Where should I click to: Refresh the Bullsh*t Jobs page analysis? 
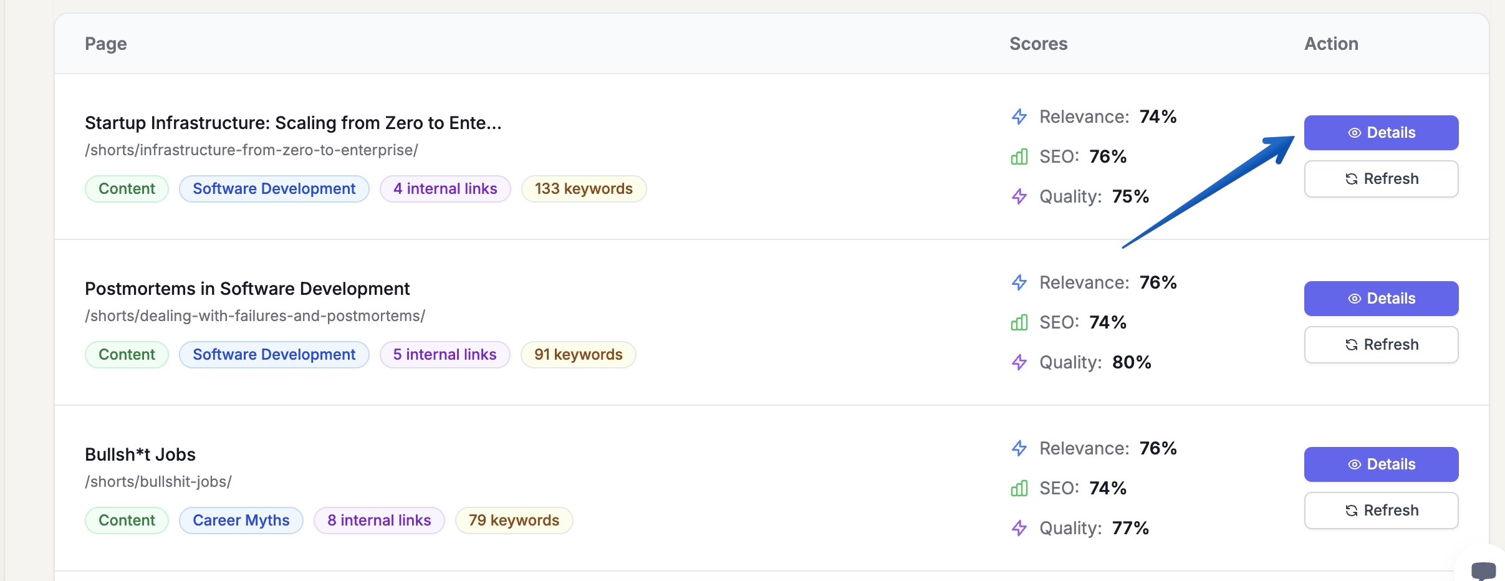[1381, 510]
